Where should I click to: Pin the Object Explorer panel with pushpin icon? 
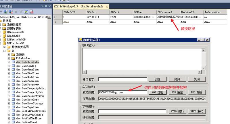tap(46, 6)
